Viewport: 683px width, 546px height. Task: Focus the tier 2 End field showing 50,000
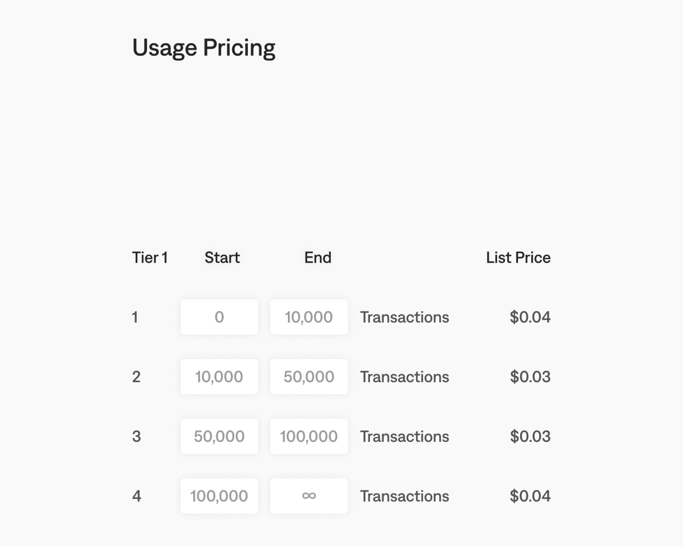(309, 377)
